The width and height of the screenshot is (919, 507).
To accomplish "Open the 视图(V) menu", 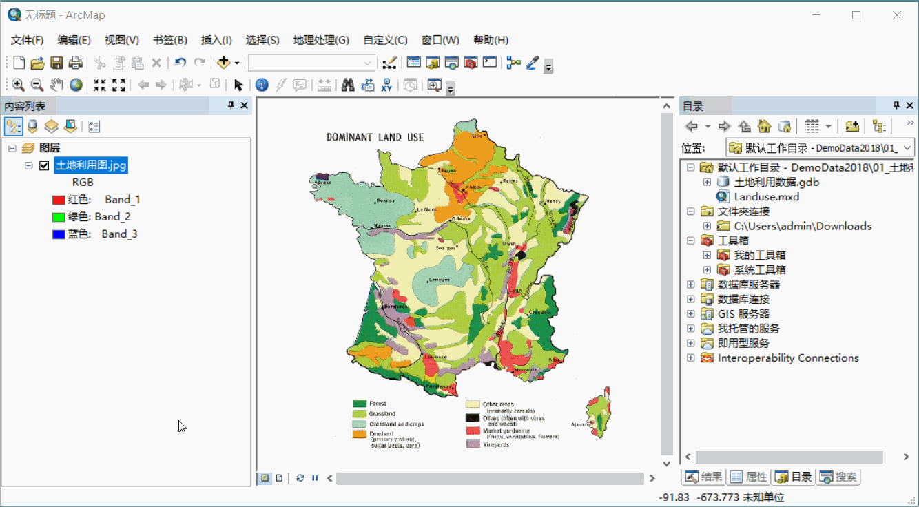I will click(x=122, y=40).
